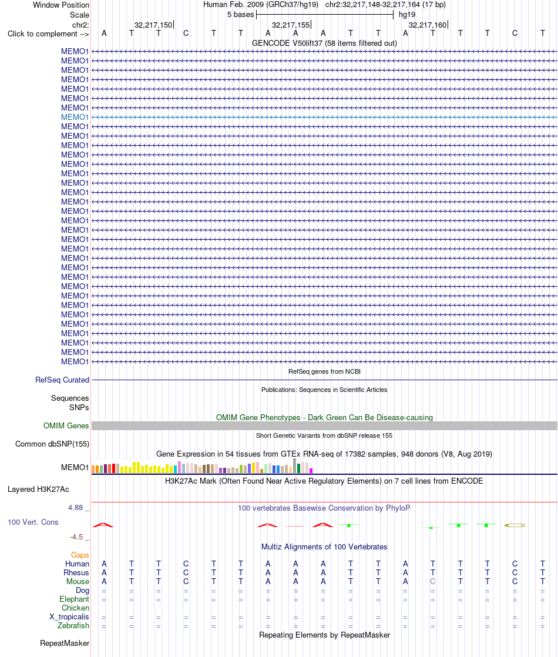Image resolution: width=558 pixels, height=657 pixels.
Task: Open the H3K27Ac Mark ENCODE track title
Action: (324, 481)
